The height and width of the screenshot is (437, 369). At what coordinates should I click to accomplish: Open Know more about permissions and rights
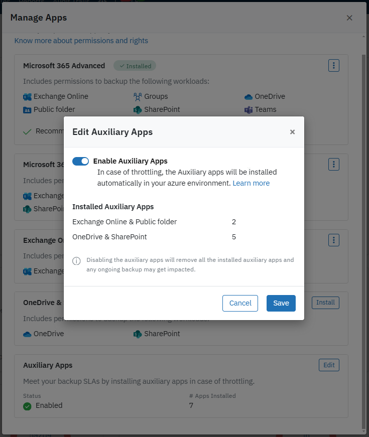click(x=81, y=41)
